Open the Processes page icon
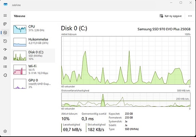The height and width of the screenshot is (137, 196). click(x=5, y=24)
